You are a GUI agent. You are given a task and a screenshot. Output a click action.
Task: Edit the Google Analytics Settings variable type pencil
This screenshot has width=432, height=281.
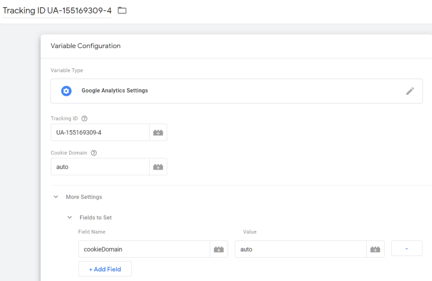point(410,91)
